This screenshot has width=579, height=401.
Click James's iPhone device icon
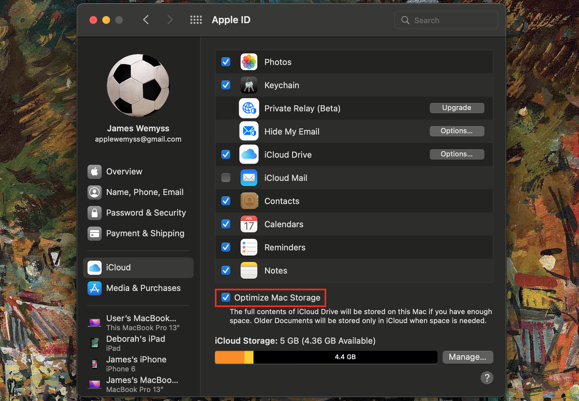tap(95, 364)
